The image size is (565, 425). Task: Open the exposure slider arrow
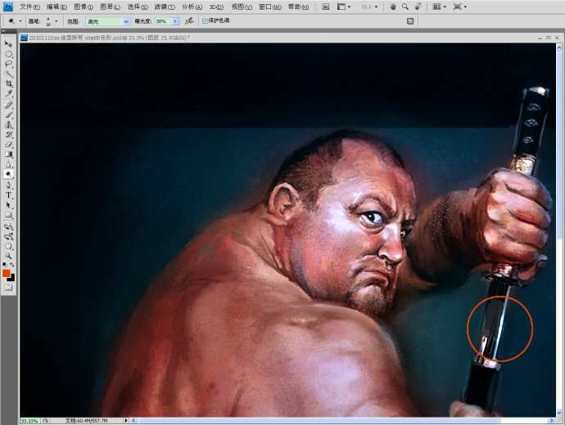175,21
